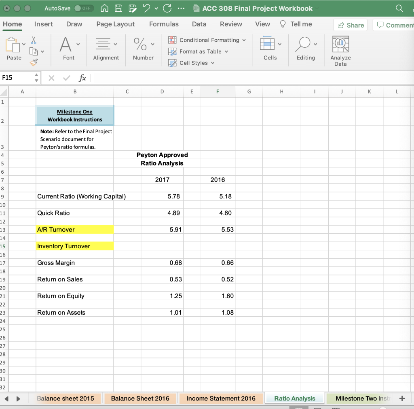Image resolution: width=414 pixels, height=409 pixels.
Task: Switch to the Page Layout tab
Action: pos(115,24)
